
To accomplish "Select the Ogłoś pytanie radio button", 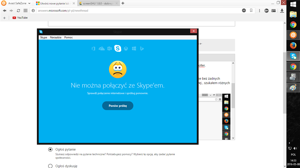I will [x=50, y=150].
